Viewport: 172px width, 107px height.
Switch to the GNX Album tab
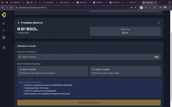34,3
